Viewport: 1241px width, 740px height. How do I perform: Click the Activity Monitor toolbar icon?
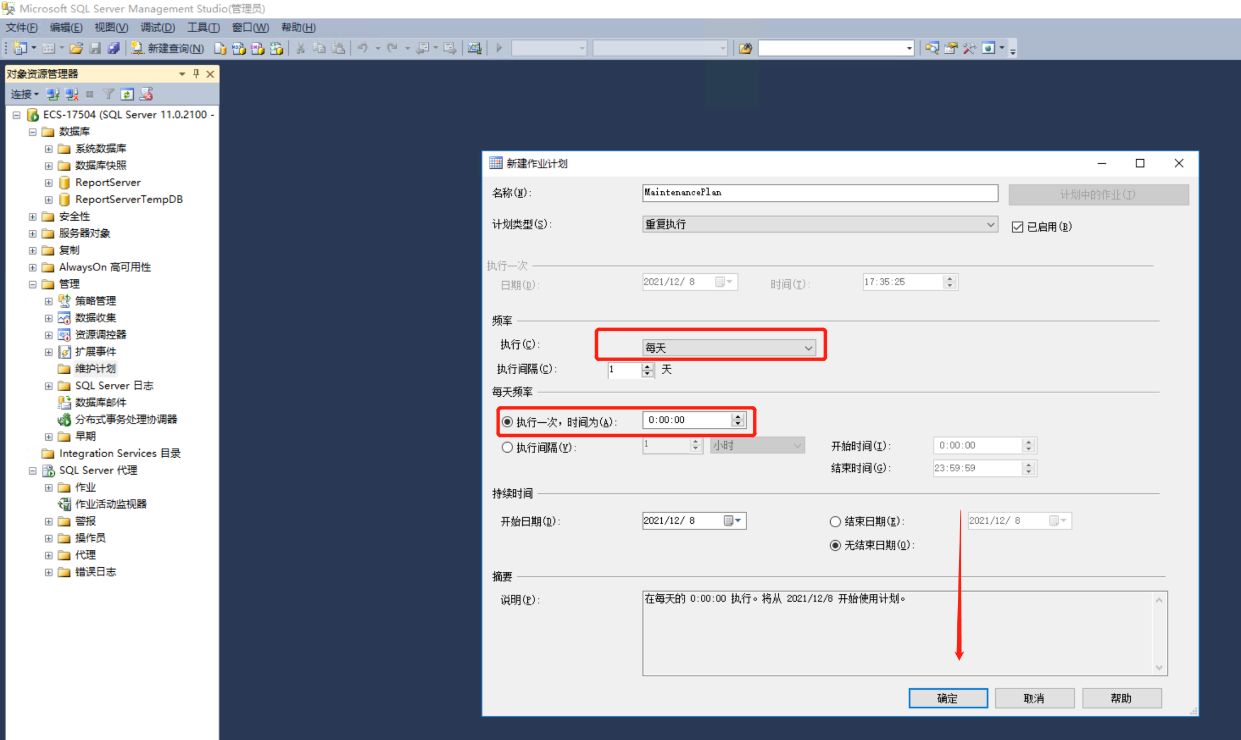tap(475, 48)
